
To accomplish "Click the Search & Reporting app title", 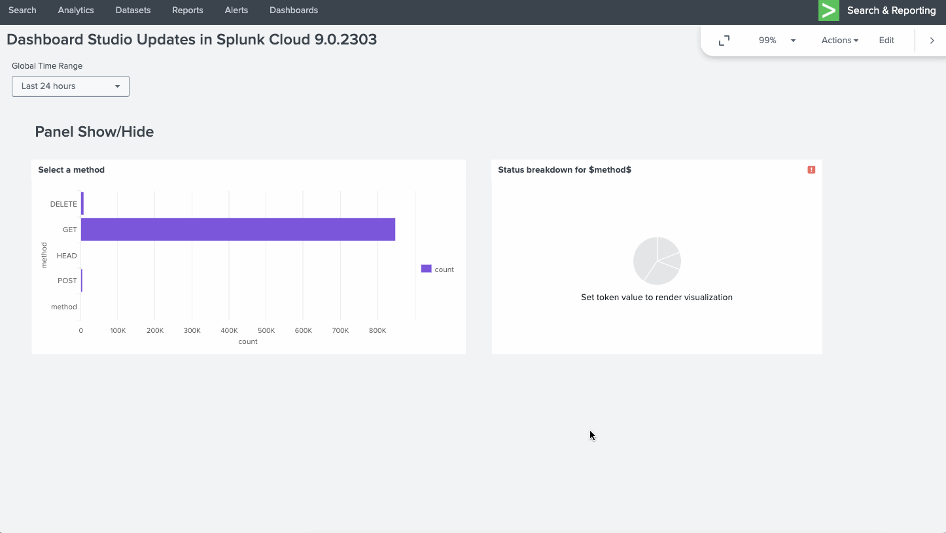I will (x=891, y=10).
